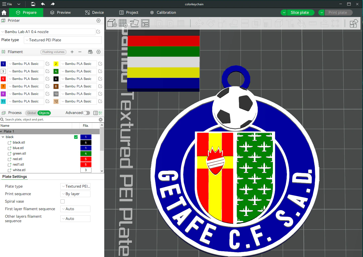Image resolution: width=363 pixels, height=257 pixels.
Task: Switch process scope to Objects
Action: (x=44, y=113)
